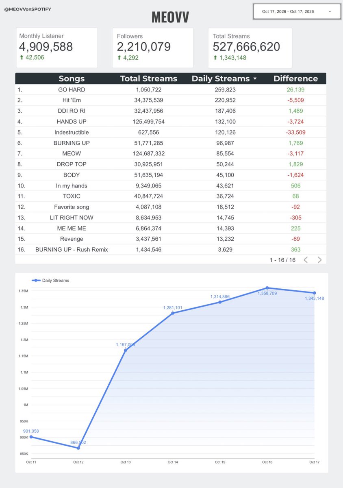Sort by Total Streams column header
This screenshot has height=488, width=343.
(149, 78)
